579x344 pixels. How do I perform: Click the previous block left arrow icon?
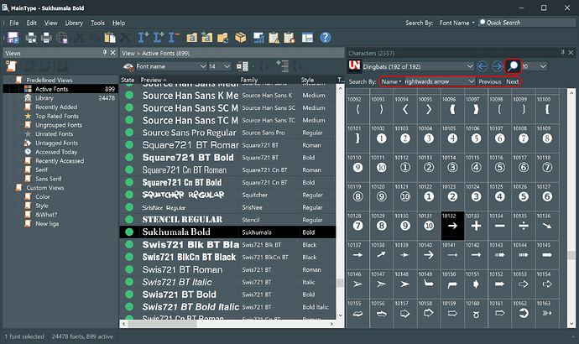click(x=482, y=66)
